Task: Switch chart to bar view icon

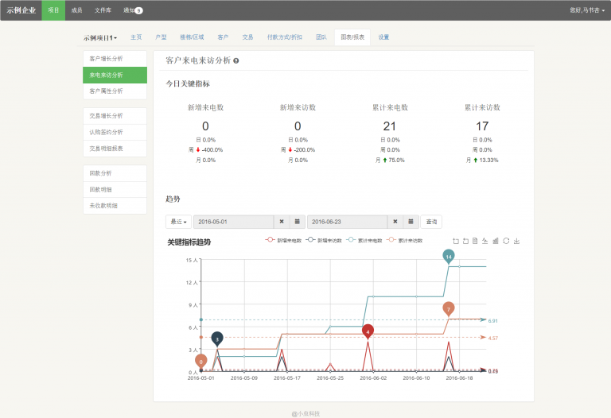Action: click(x=496, y=241)
